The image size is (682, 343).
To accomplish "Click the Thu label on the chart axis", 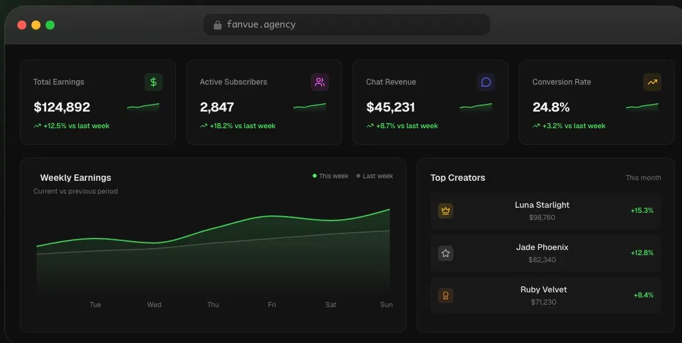I will click(x=213, y=305).
